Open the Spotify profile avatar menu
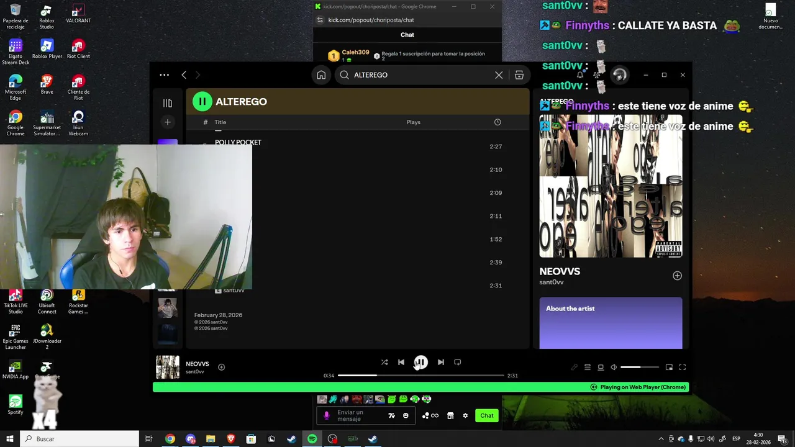795x447 pixels. 619,75
